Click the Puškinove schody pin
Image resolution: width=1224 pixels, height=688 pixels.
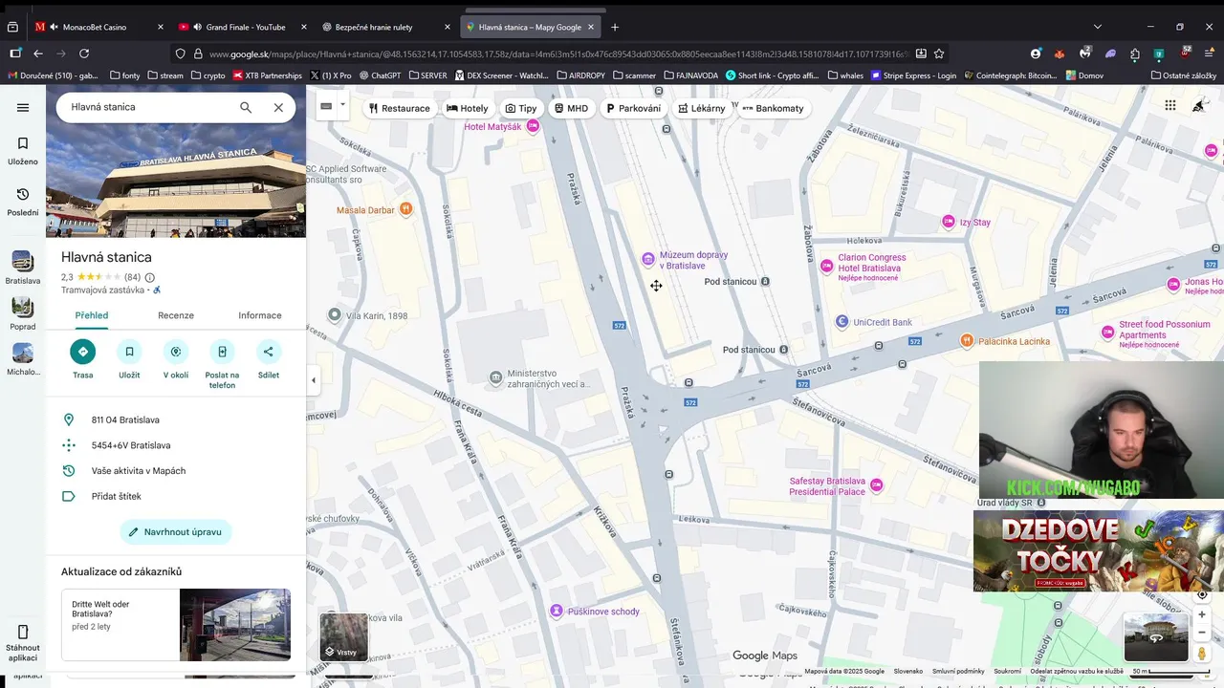[557, 611]
